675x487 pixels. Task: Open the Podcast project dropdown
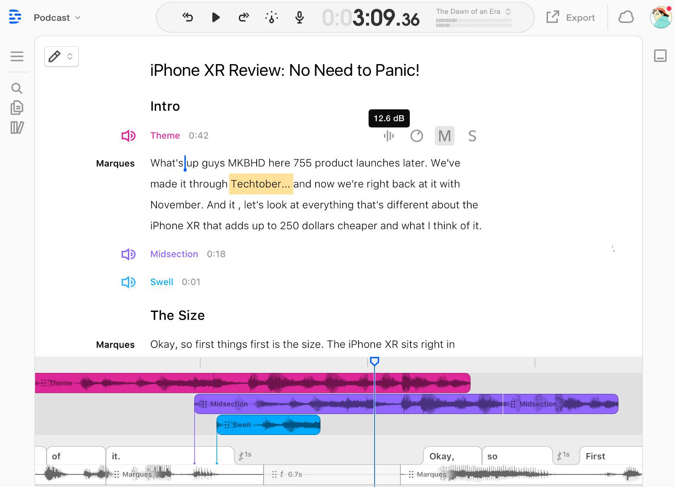pos(57,18)
